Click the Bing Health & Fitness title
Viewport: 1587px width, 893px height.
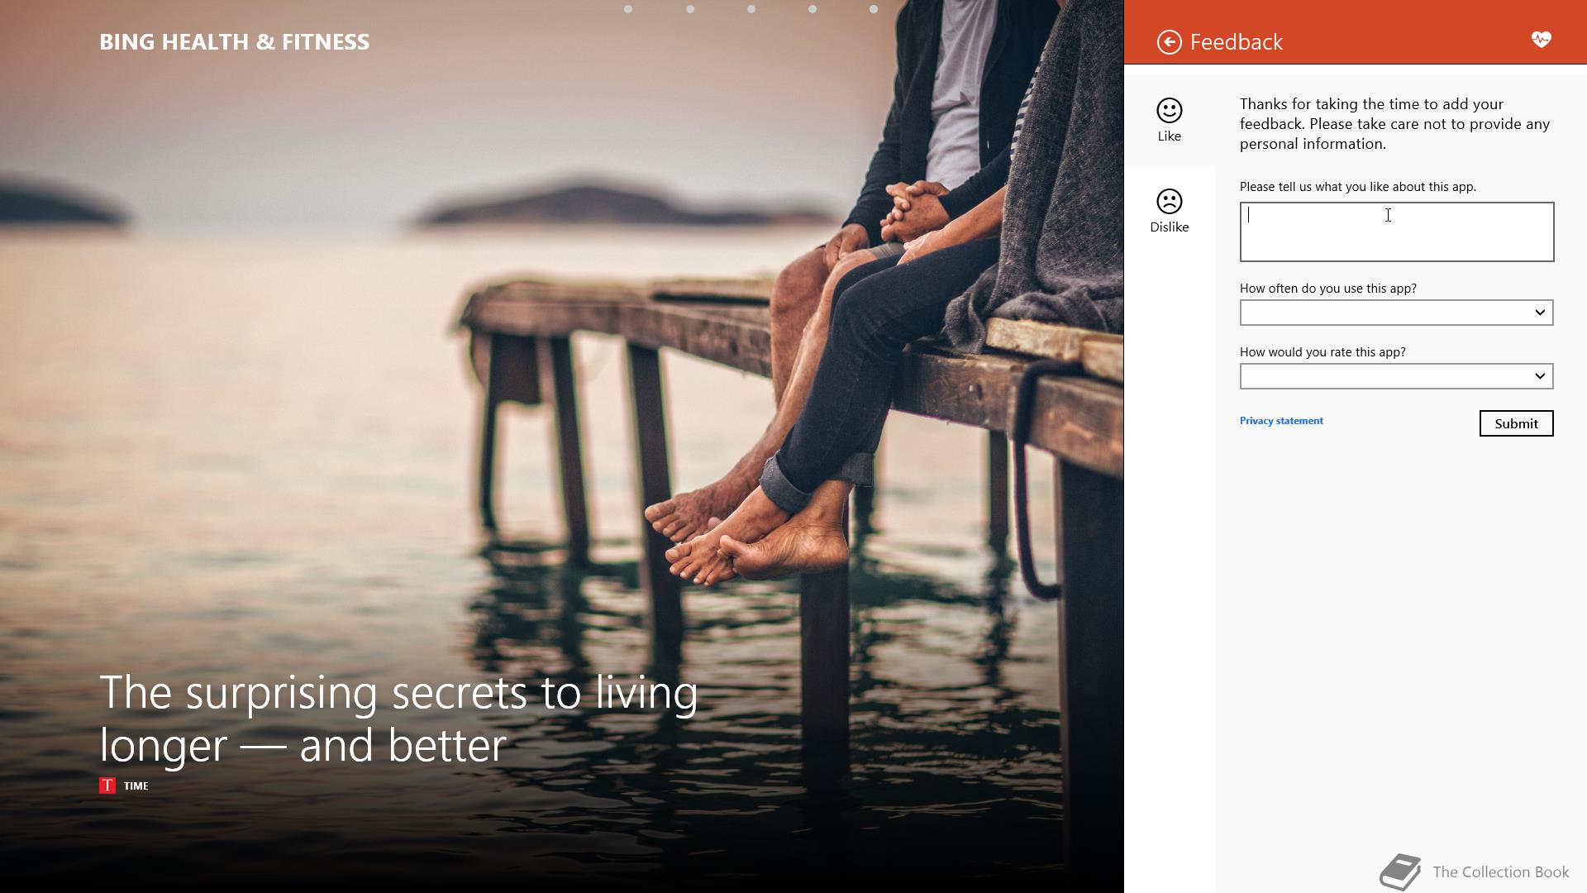(234, 42)
